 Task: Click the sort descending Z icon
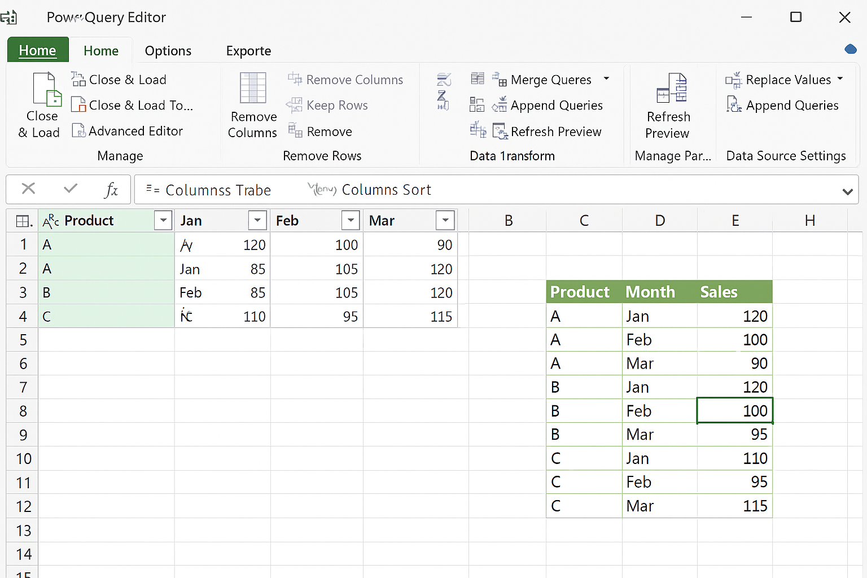click(x=443, y=100)
